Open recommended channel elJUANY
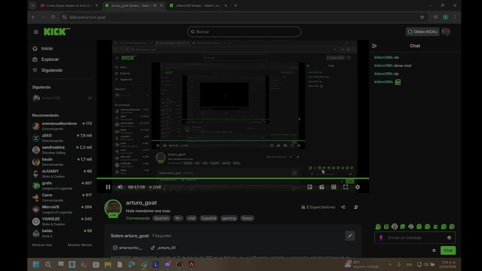Viewport: 482px width, 271px height. (x=62, y=174)
